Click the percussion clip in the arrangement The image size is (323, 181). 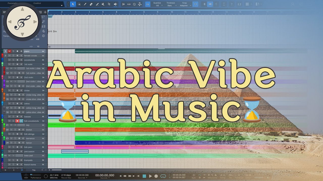click(x=75, y=151)
